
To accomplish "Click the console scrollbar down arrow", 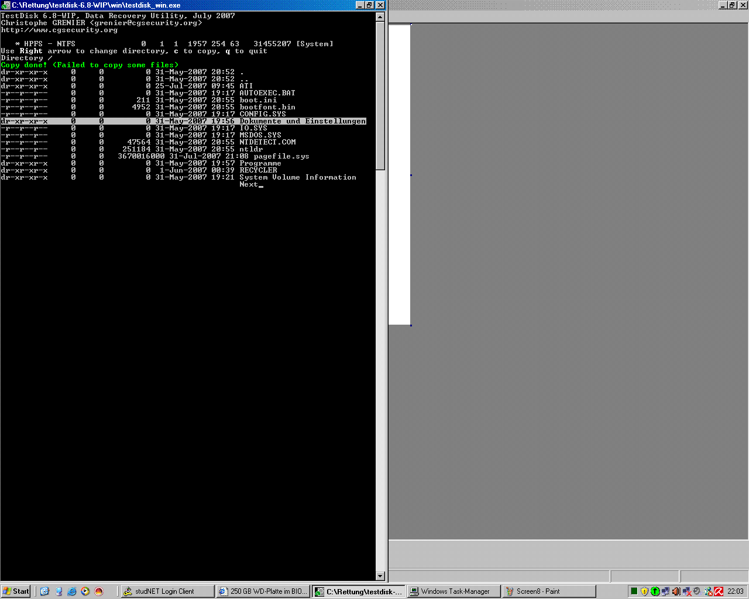I will coord(380,576).
